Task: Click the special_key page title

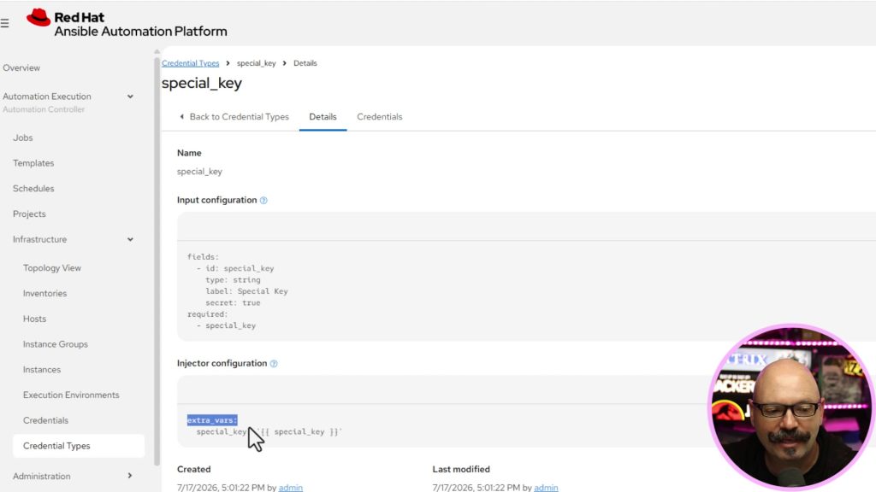Action: click(202, 83)
